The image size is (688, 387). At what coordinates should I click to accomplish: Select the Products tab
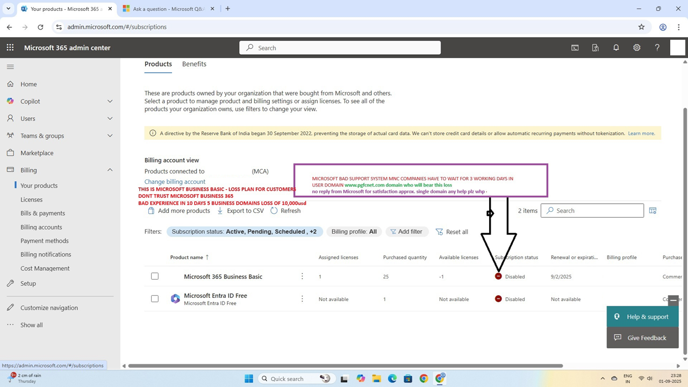158,64
